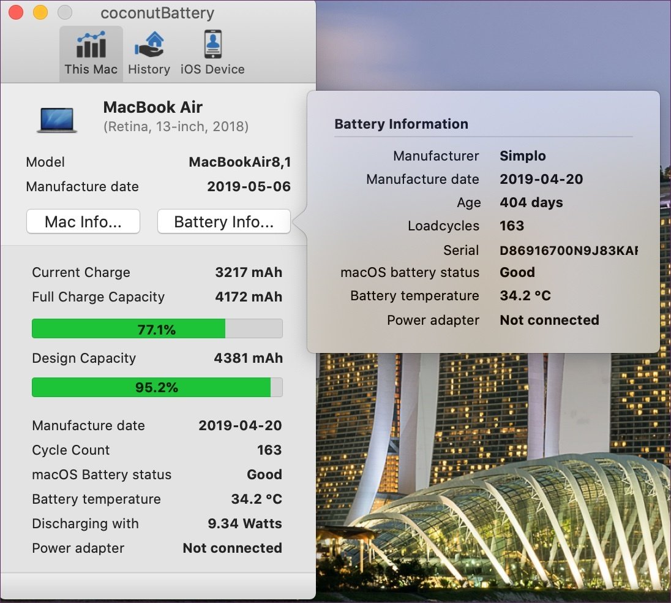This screenshot has height=603, width=671.
Task: Minimize the window with the yellow button
Action: 40,12
